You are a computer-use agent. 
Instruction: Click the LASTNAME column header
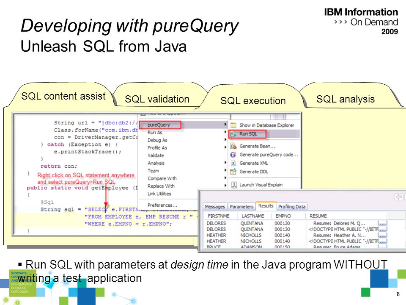pos(253,216)
